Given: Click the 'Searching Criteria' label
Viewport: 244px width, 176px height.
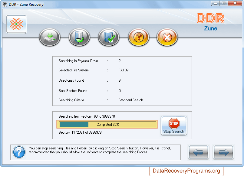Looking at the screenshot, I should (x=71, y=100).
